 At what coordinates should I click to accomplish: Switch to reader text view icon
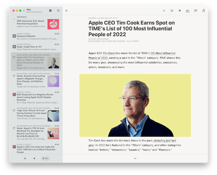pos(196,10)
